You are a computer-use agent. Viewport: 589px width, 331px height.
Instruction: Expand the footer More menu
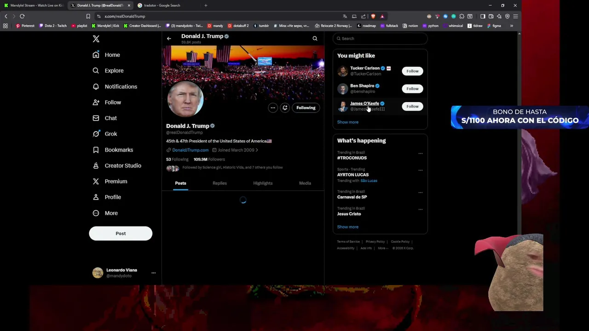(x=383, y=248)
